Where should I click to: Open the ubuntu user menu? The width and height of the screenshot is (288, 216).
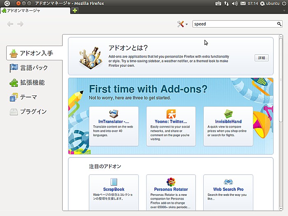click(270, 3)
